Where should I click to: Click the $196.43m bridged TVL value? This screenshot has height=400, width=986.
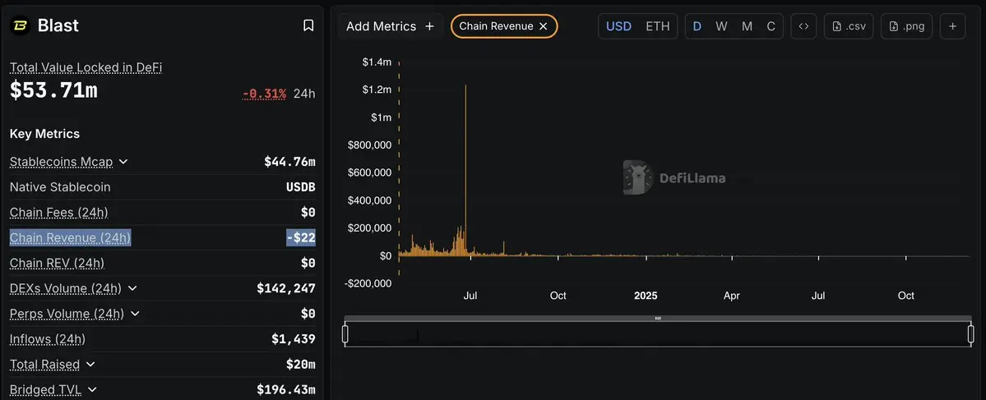[285, 390]
